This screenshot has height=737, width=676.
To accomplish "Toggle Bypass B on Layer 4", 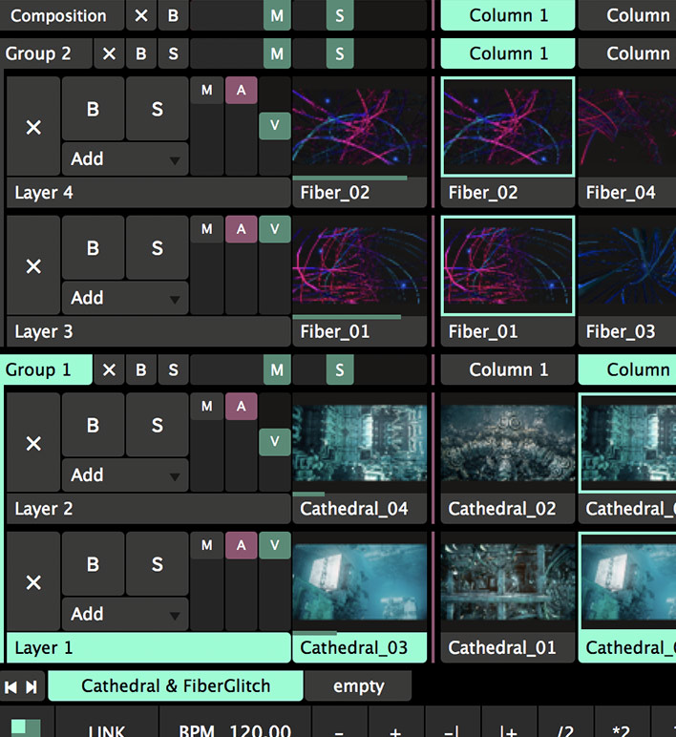I will point(93,109).
